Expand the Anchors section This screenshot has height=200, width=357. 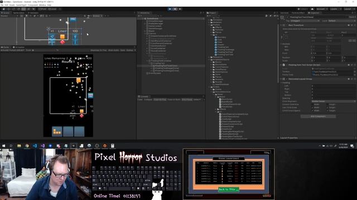pos(282,44)
